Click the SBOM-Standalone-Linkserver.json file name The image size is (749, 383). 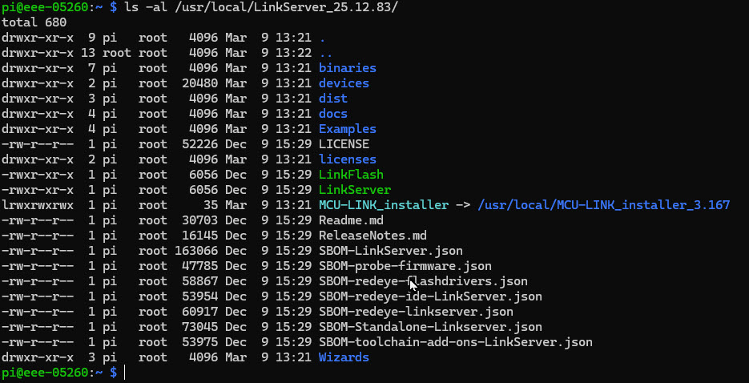(430, 327)
